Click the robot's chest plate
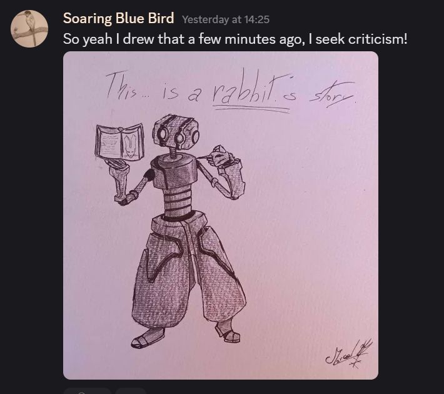The height and width of the screenshot is (394, 444). coord(174,171)
